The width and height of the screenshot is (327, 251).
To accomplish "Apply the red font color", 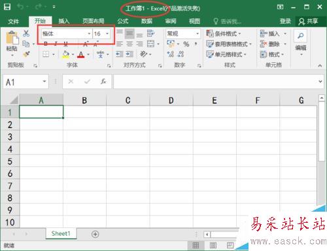I will (81, 54).
